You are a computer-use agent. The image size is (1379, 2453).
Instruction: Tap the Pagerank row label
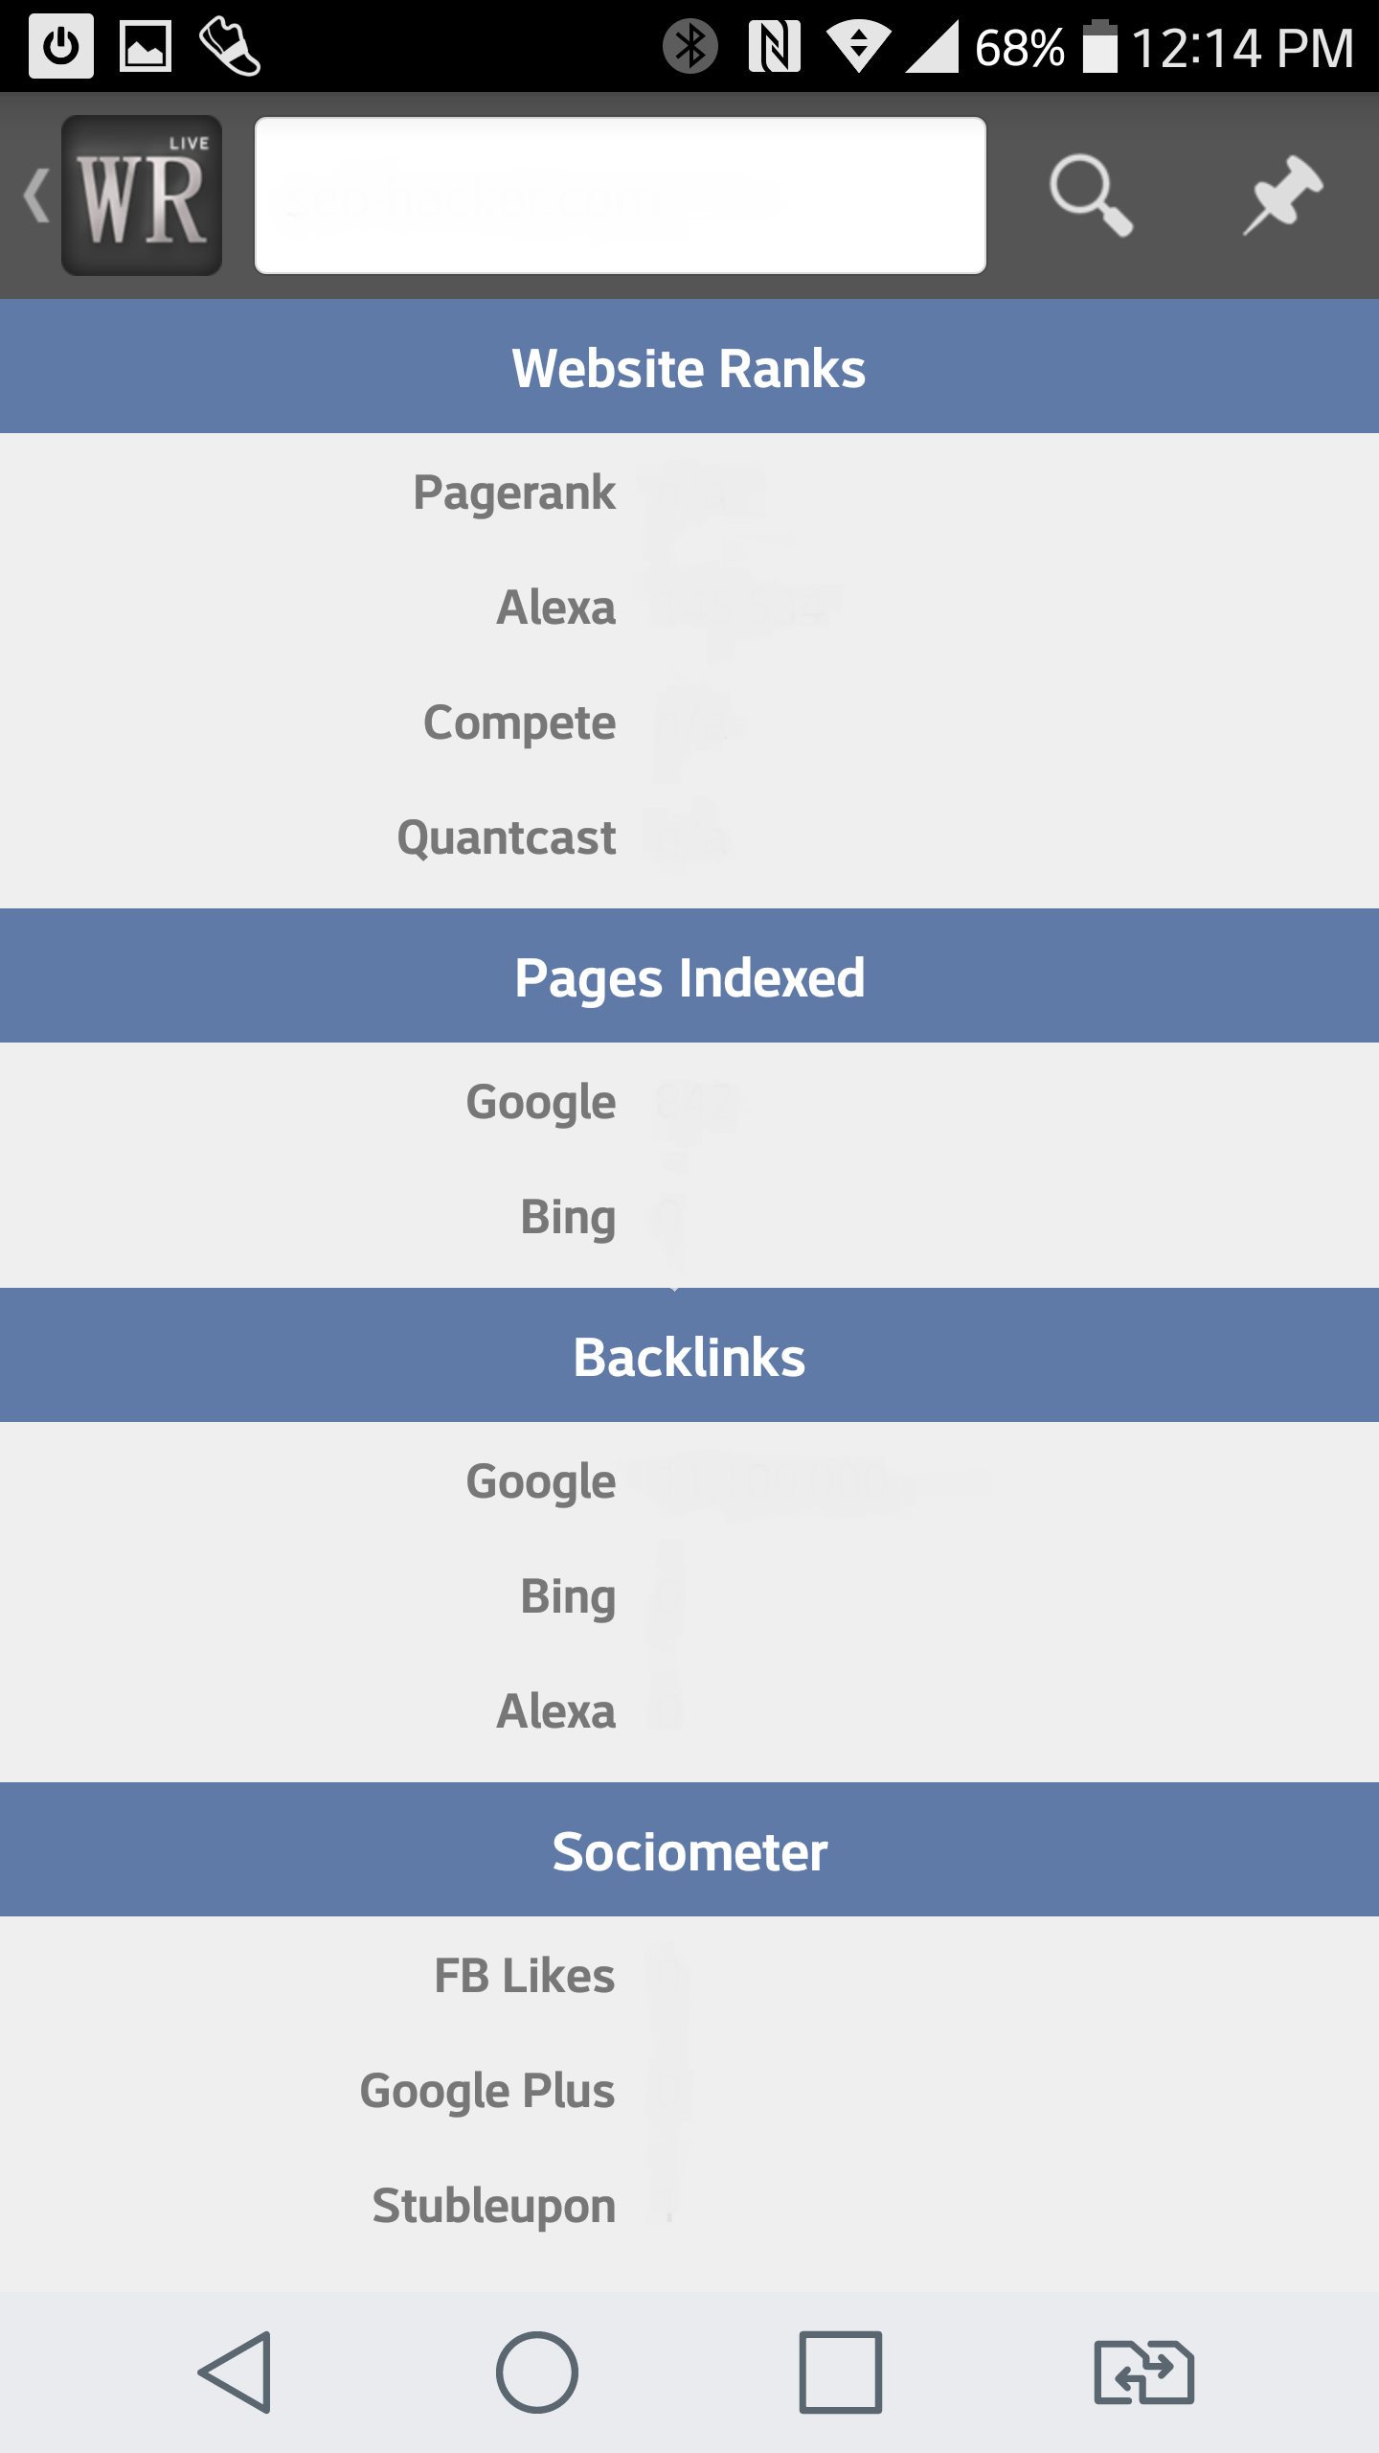514,493
